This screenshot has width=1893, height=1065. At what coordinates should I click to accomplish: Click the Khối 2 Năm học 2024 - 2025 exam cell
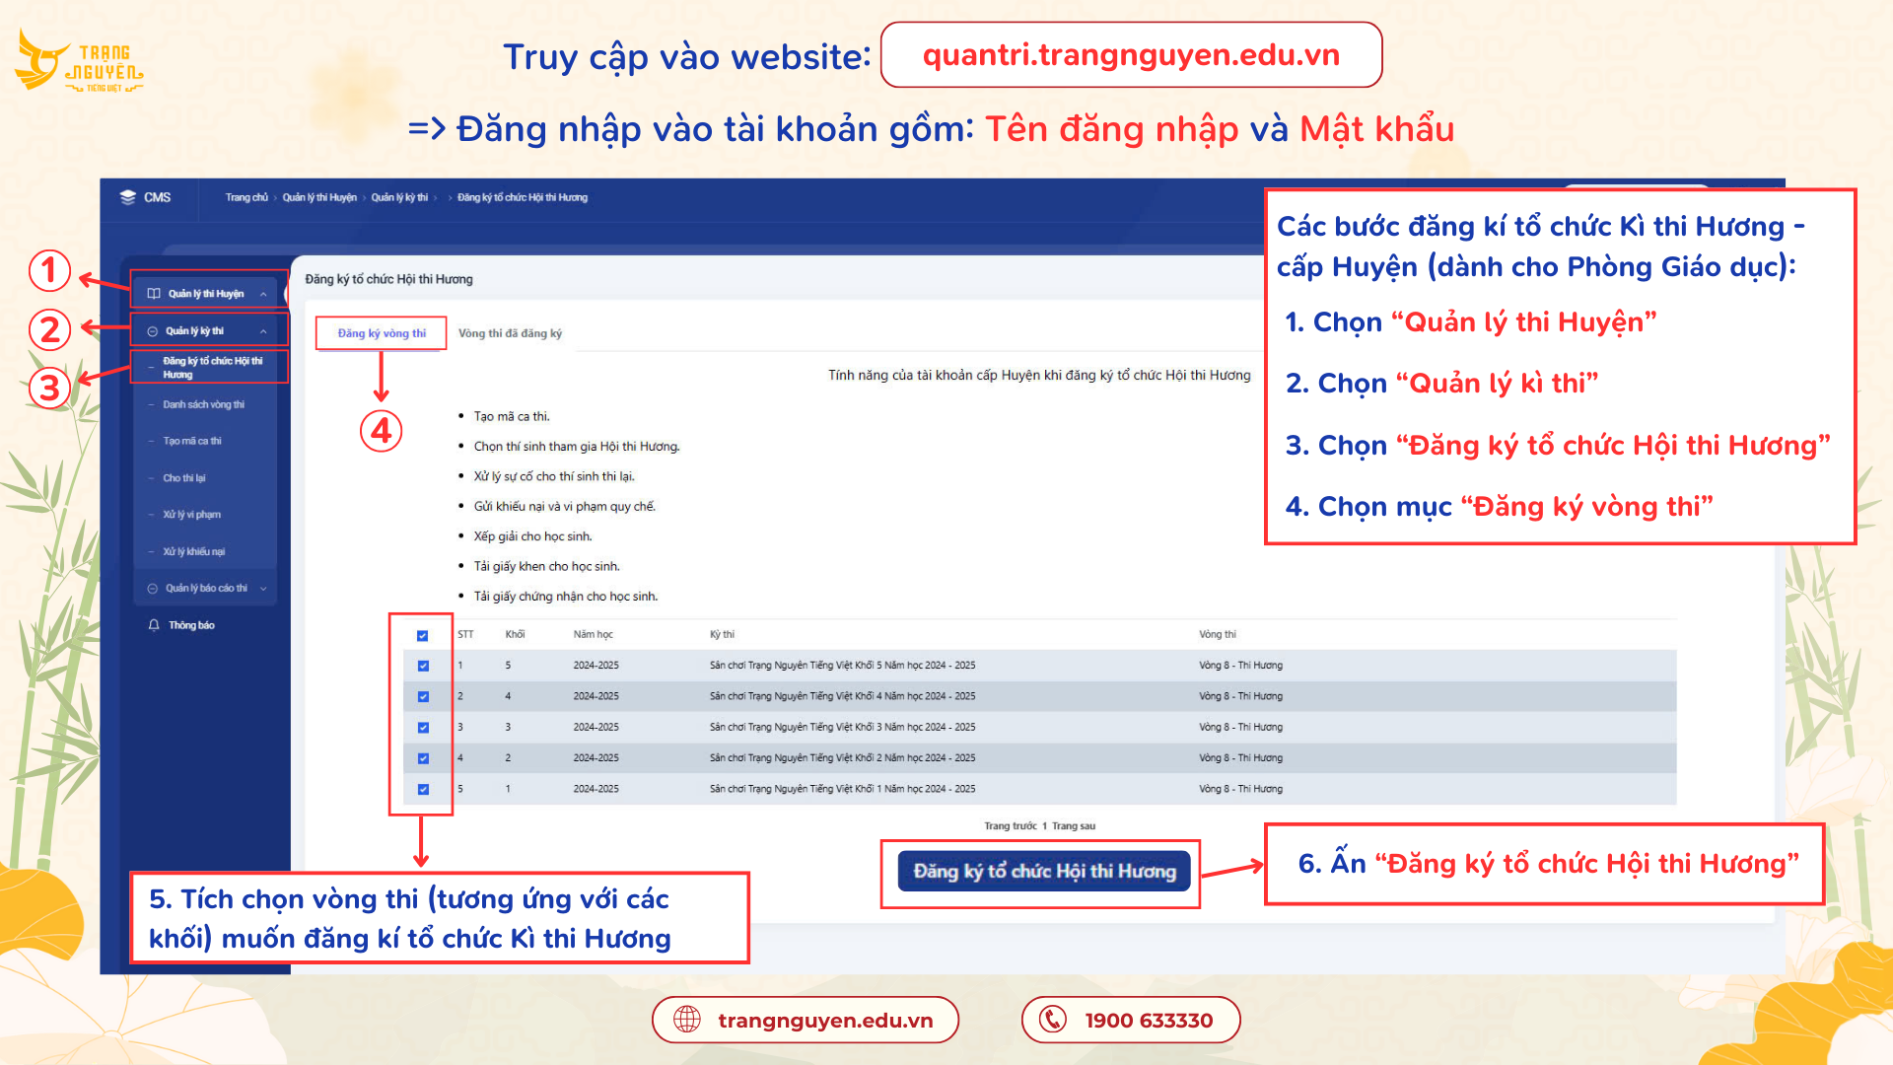842,758
